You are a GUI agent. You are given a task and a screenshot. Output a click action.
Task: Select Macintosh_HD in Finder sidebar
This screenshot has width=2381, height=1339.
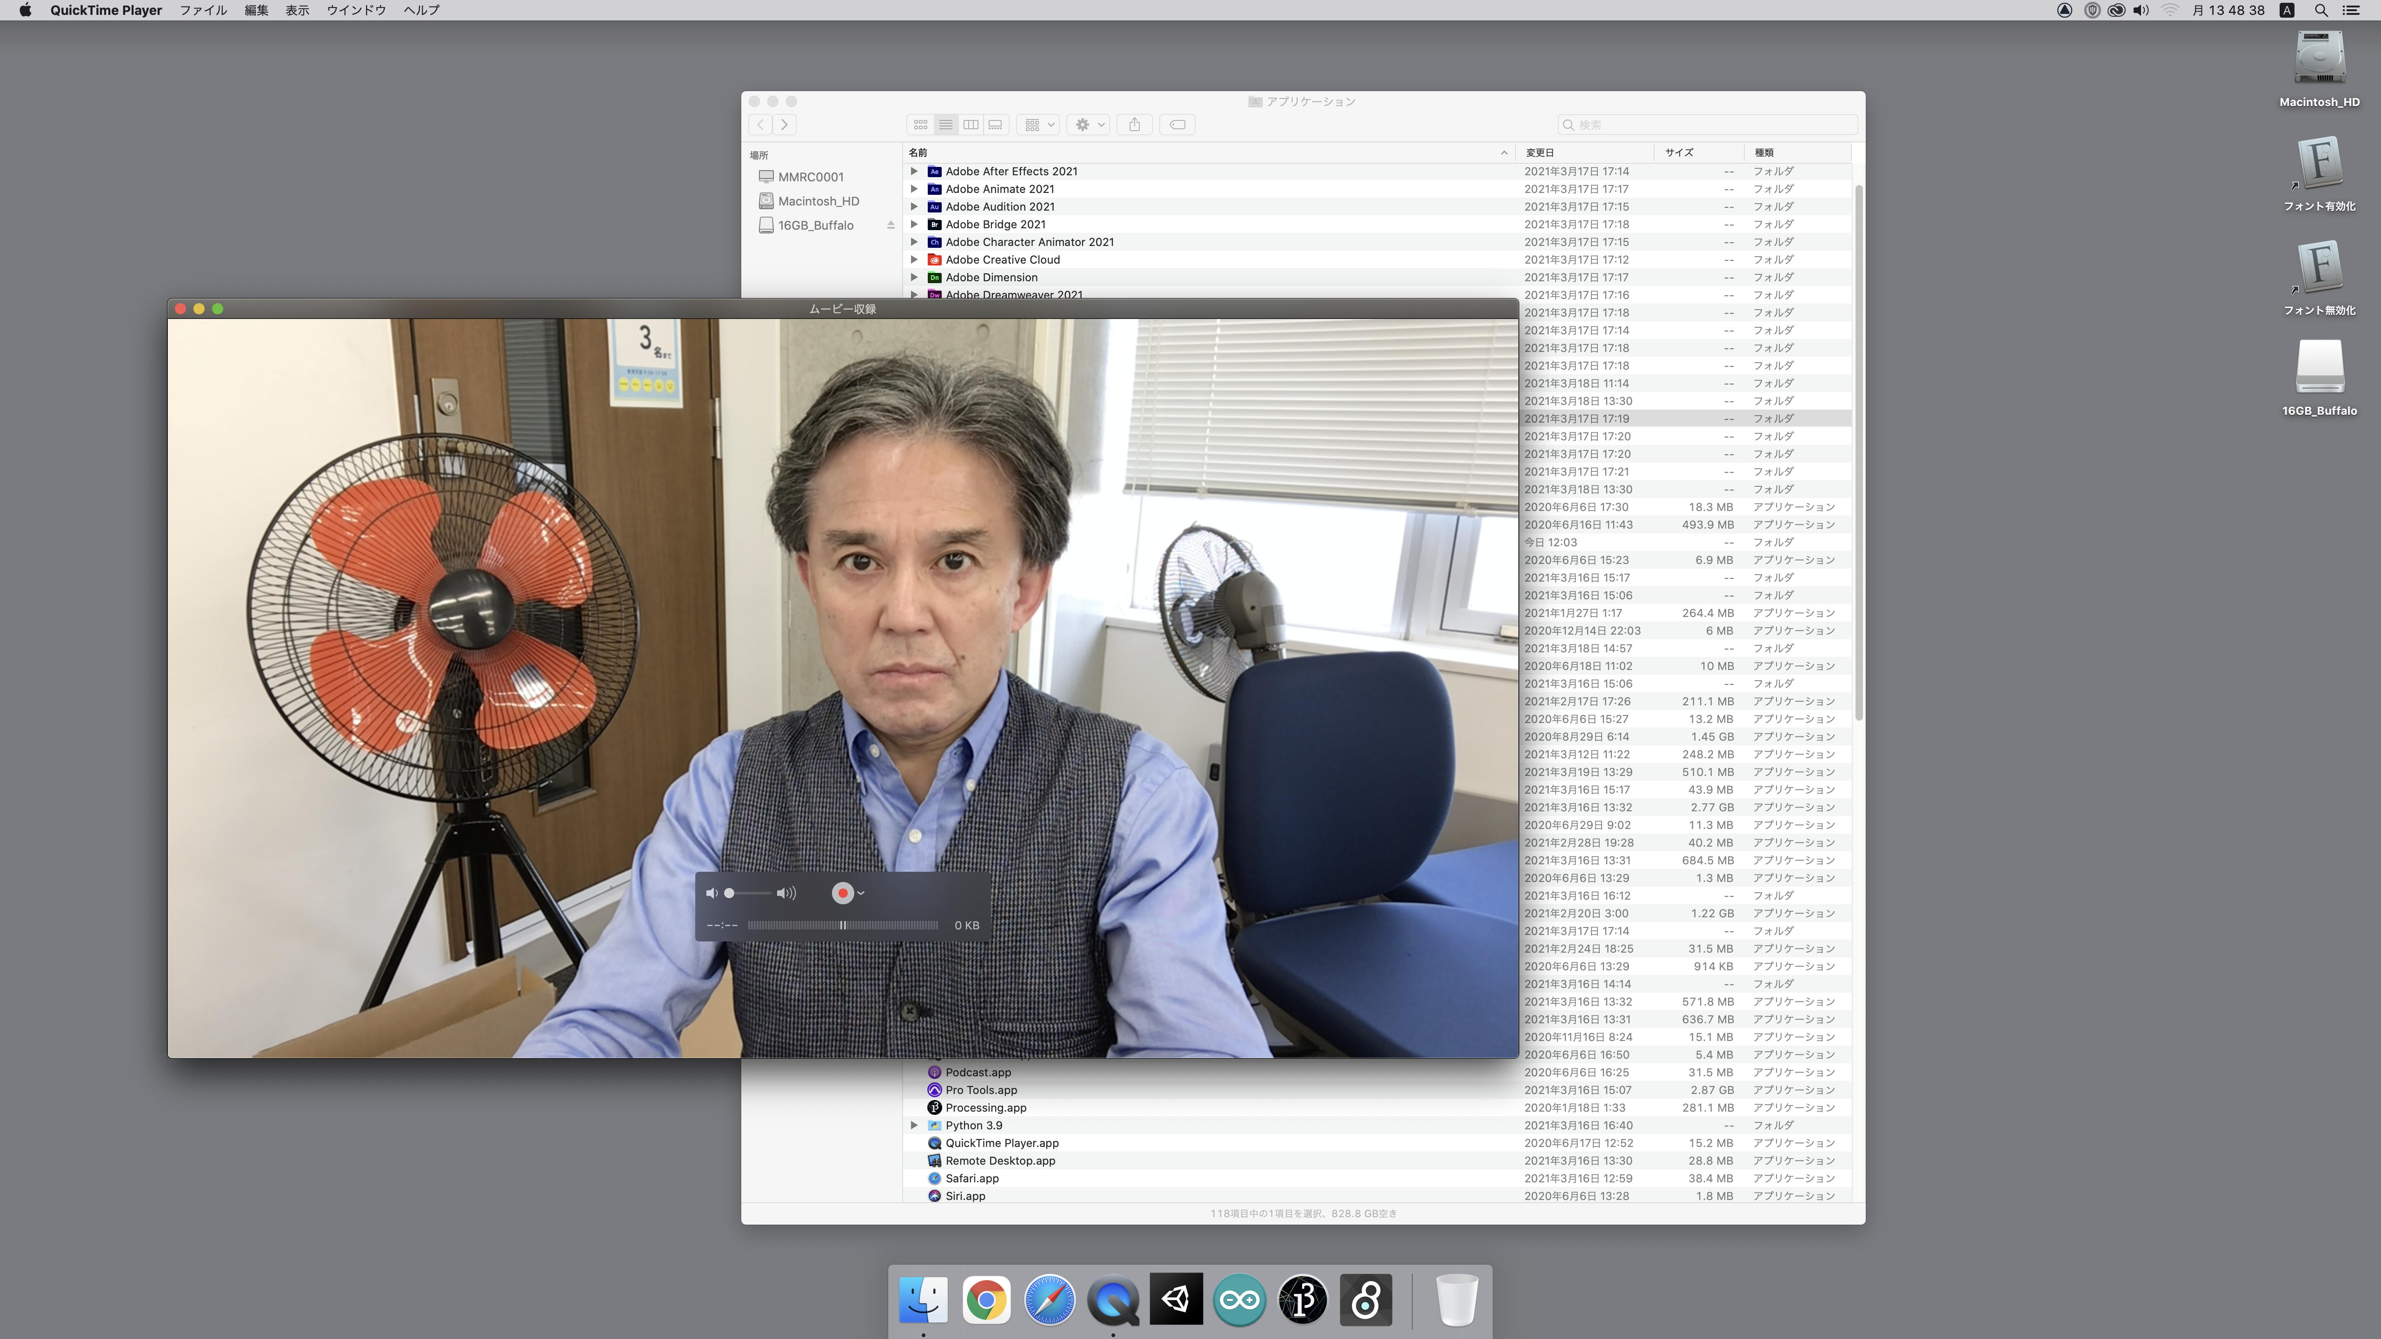click(x=818, y=200)
